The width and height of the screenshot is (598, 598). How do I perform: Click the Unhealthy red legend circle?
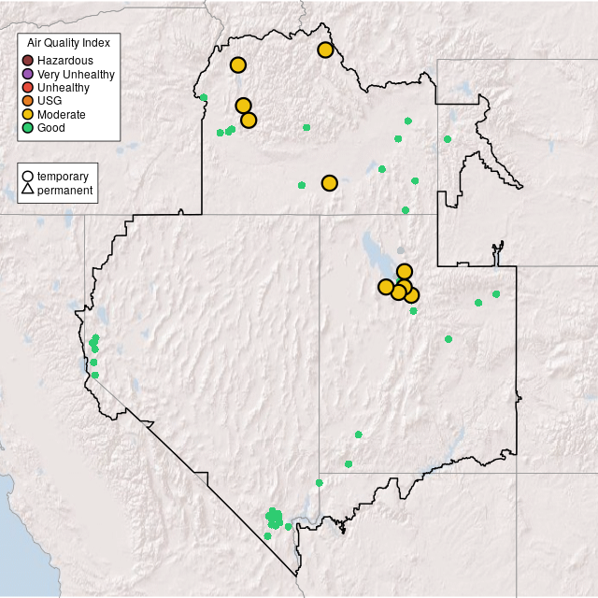click(x=28, y=87)
